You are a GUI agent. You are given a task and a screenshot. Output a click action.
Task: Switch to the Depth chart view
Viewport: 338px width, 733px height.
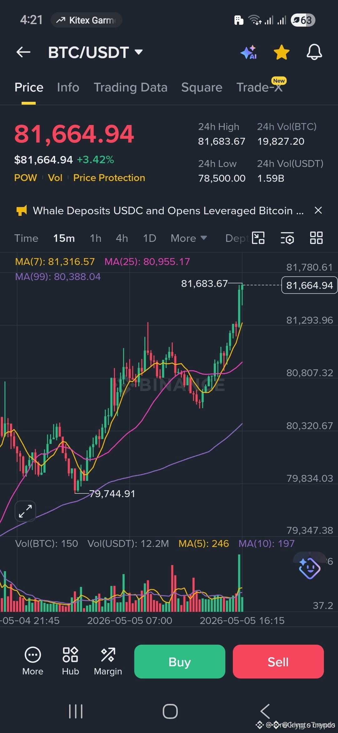237,238
